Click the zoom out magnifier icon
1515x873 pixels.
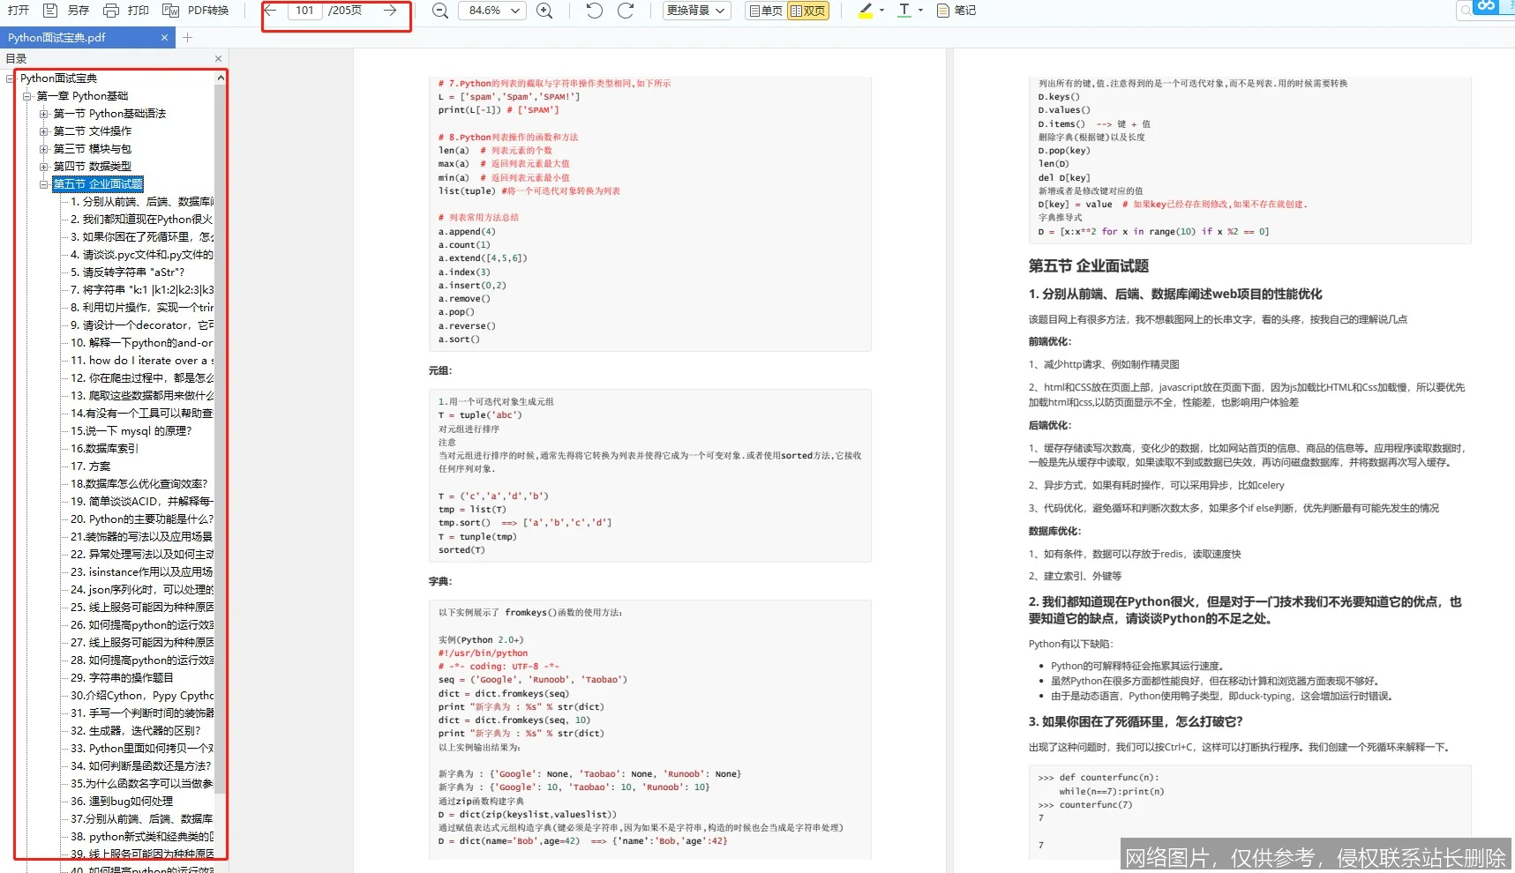tap(440, 11)
